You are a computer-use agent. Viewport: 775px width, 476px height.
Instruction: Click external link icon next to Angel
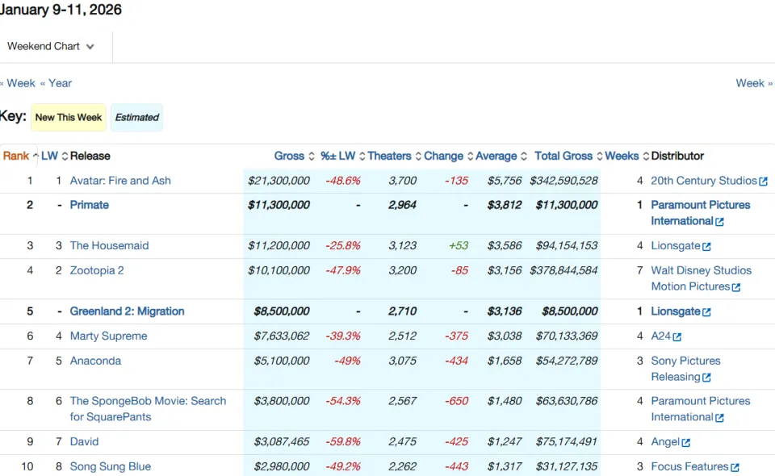pyautogui.click(x=686, y=443)
